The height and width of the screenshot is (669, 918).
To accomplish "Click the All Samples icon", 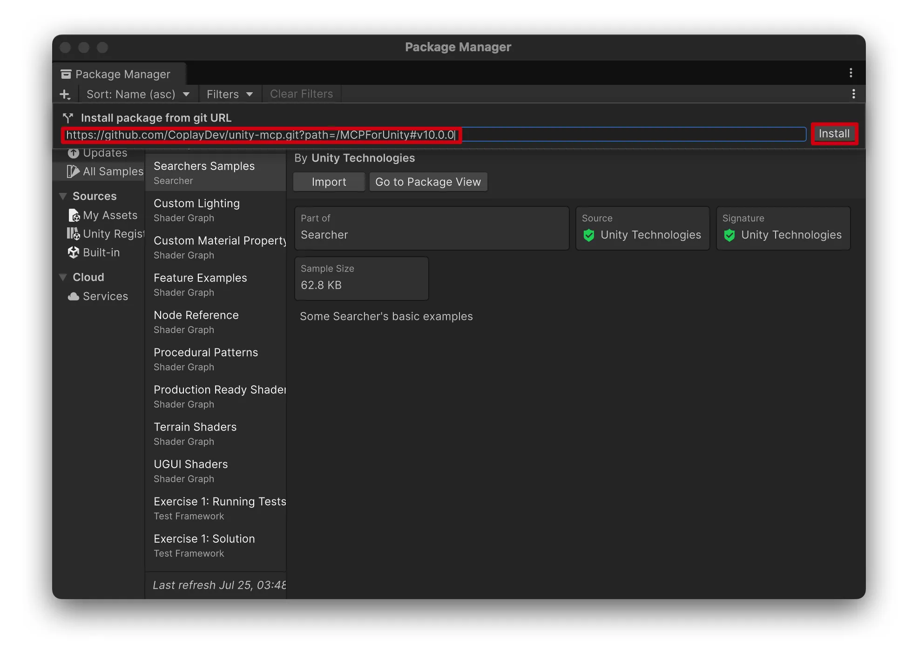I will 73,171.
